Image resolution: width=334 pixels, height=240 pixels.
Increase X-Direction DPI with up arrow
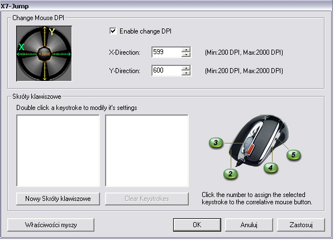tap(186, 50)
